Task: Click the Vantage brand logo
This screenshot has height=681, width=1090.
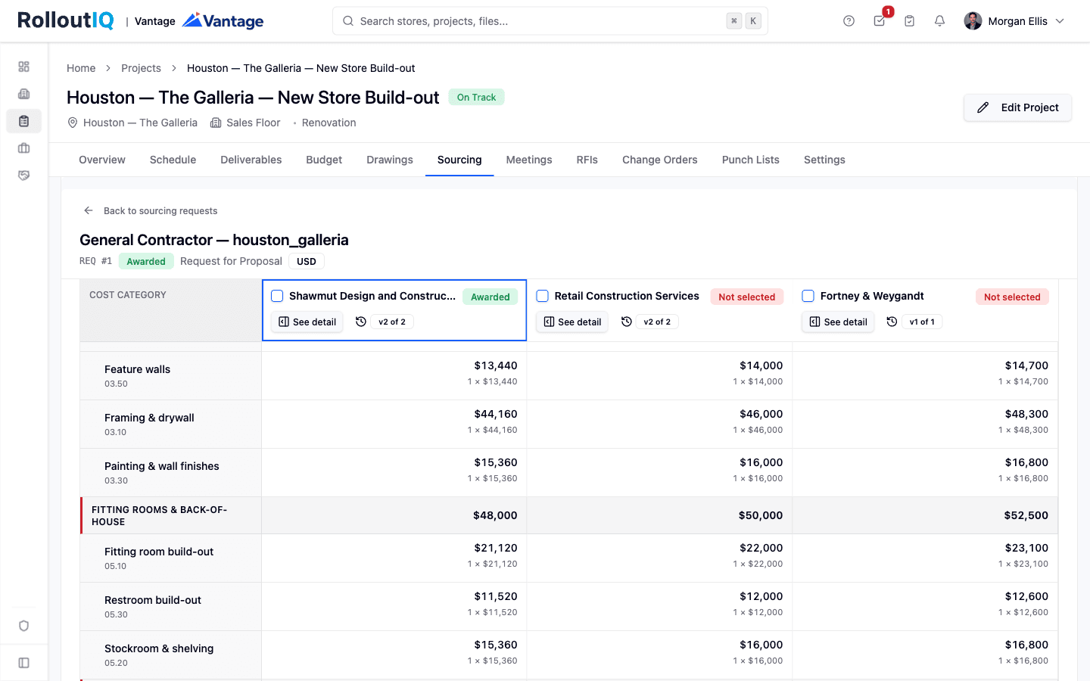Action: point(223,20)
